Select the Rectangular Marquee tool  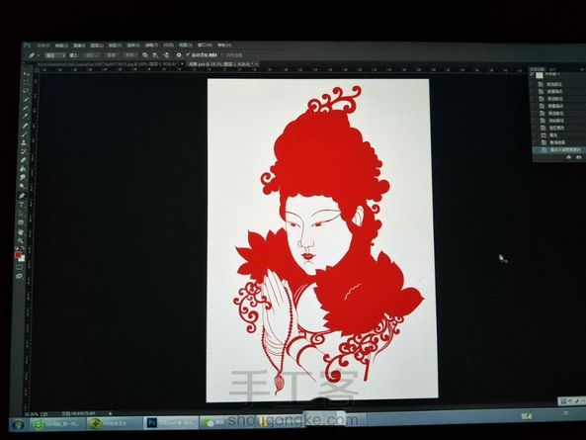26,82
